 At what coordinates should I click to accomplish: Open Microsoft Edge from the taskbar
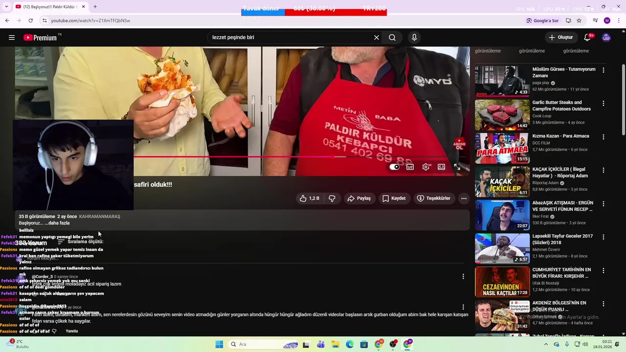pos(350,345)
